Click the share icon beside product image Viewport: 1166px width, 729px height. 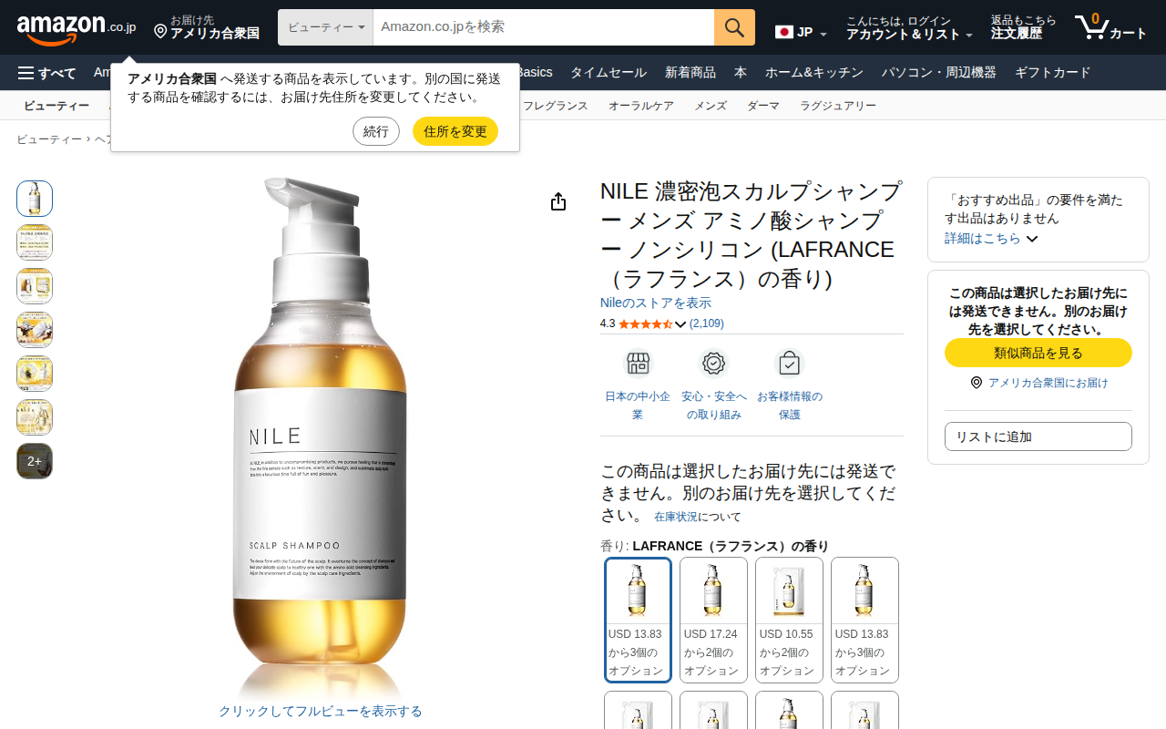558,201
